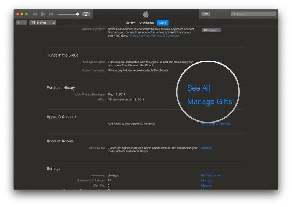Manage Reviews and Ratings
The image size is (292, 207).
click(x=206, y=180)
